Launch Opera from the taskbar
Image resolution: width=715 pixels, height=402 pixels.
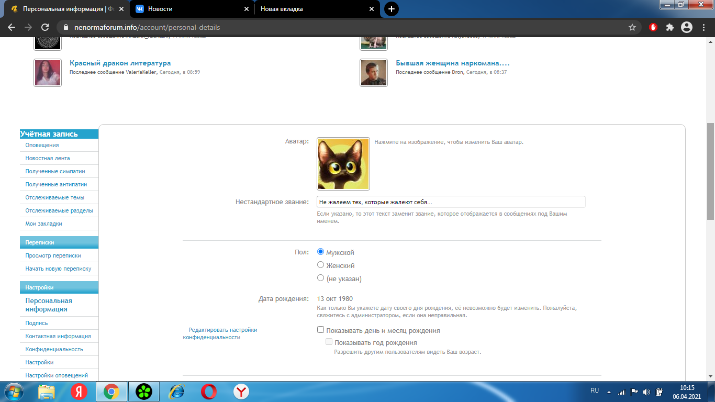tap(209, 391)
